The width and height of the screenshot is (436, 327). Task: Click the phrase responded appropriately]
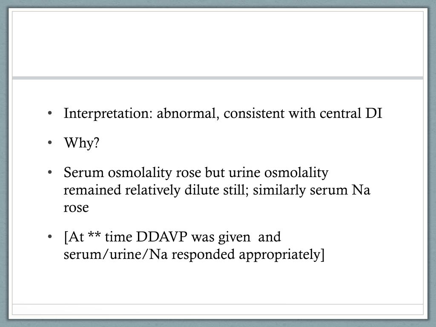[248, 255]
